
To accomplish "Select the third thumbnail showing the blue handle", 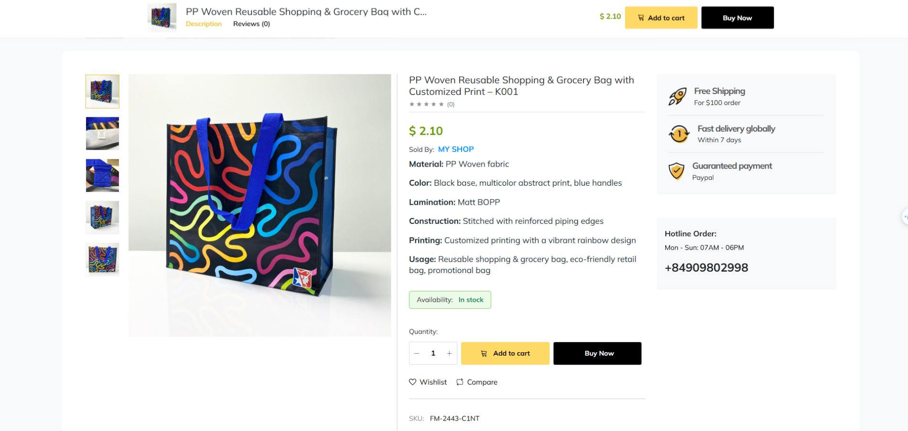I will click(x=102, y=176).
